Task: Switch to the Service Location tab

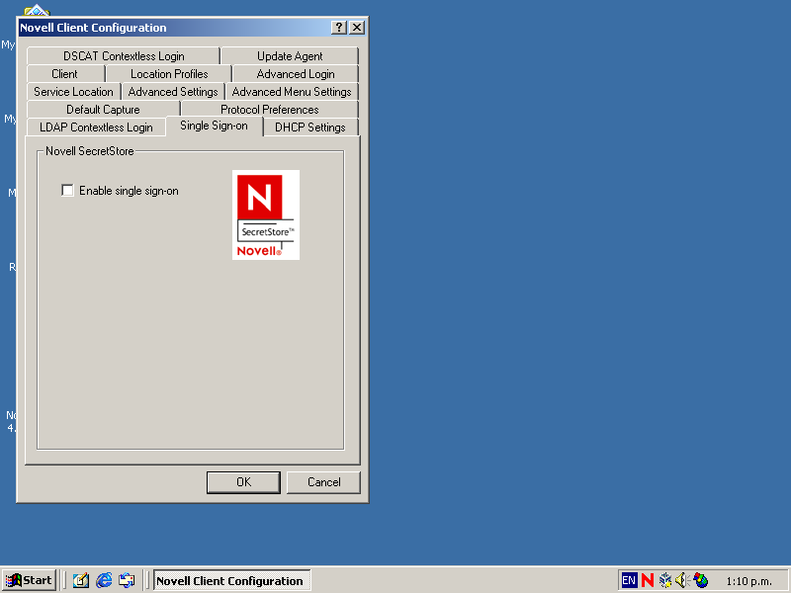Action: point(73,92)
